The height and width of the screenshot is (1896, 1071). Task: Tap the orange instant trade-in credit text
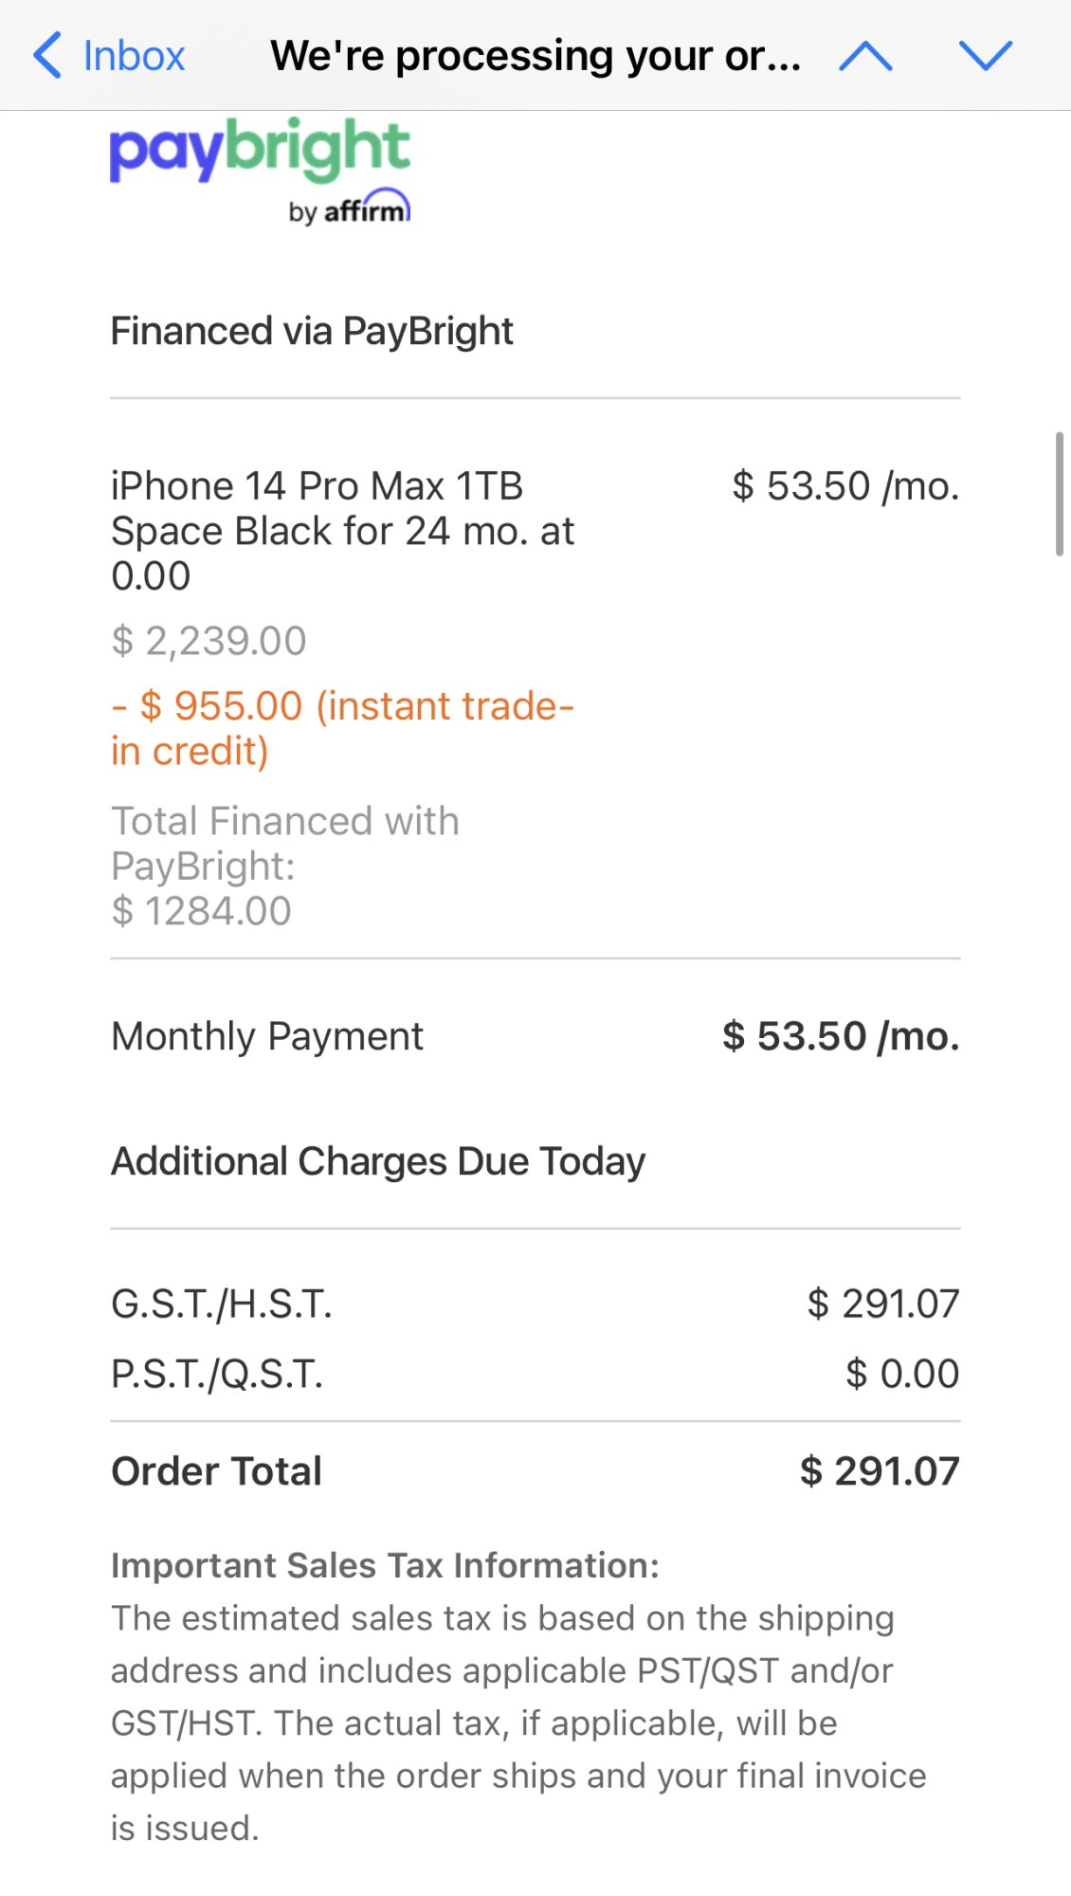pos(342,728)
